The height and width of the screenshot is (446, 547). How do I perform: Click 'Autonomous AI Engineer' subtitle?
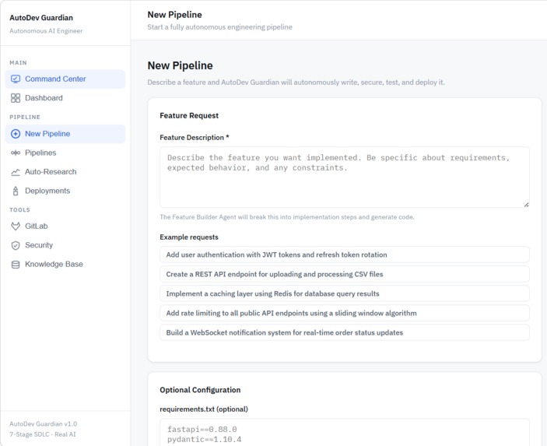click(x=46, y=31)
